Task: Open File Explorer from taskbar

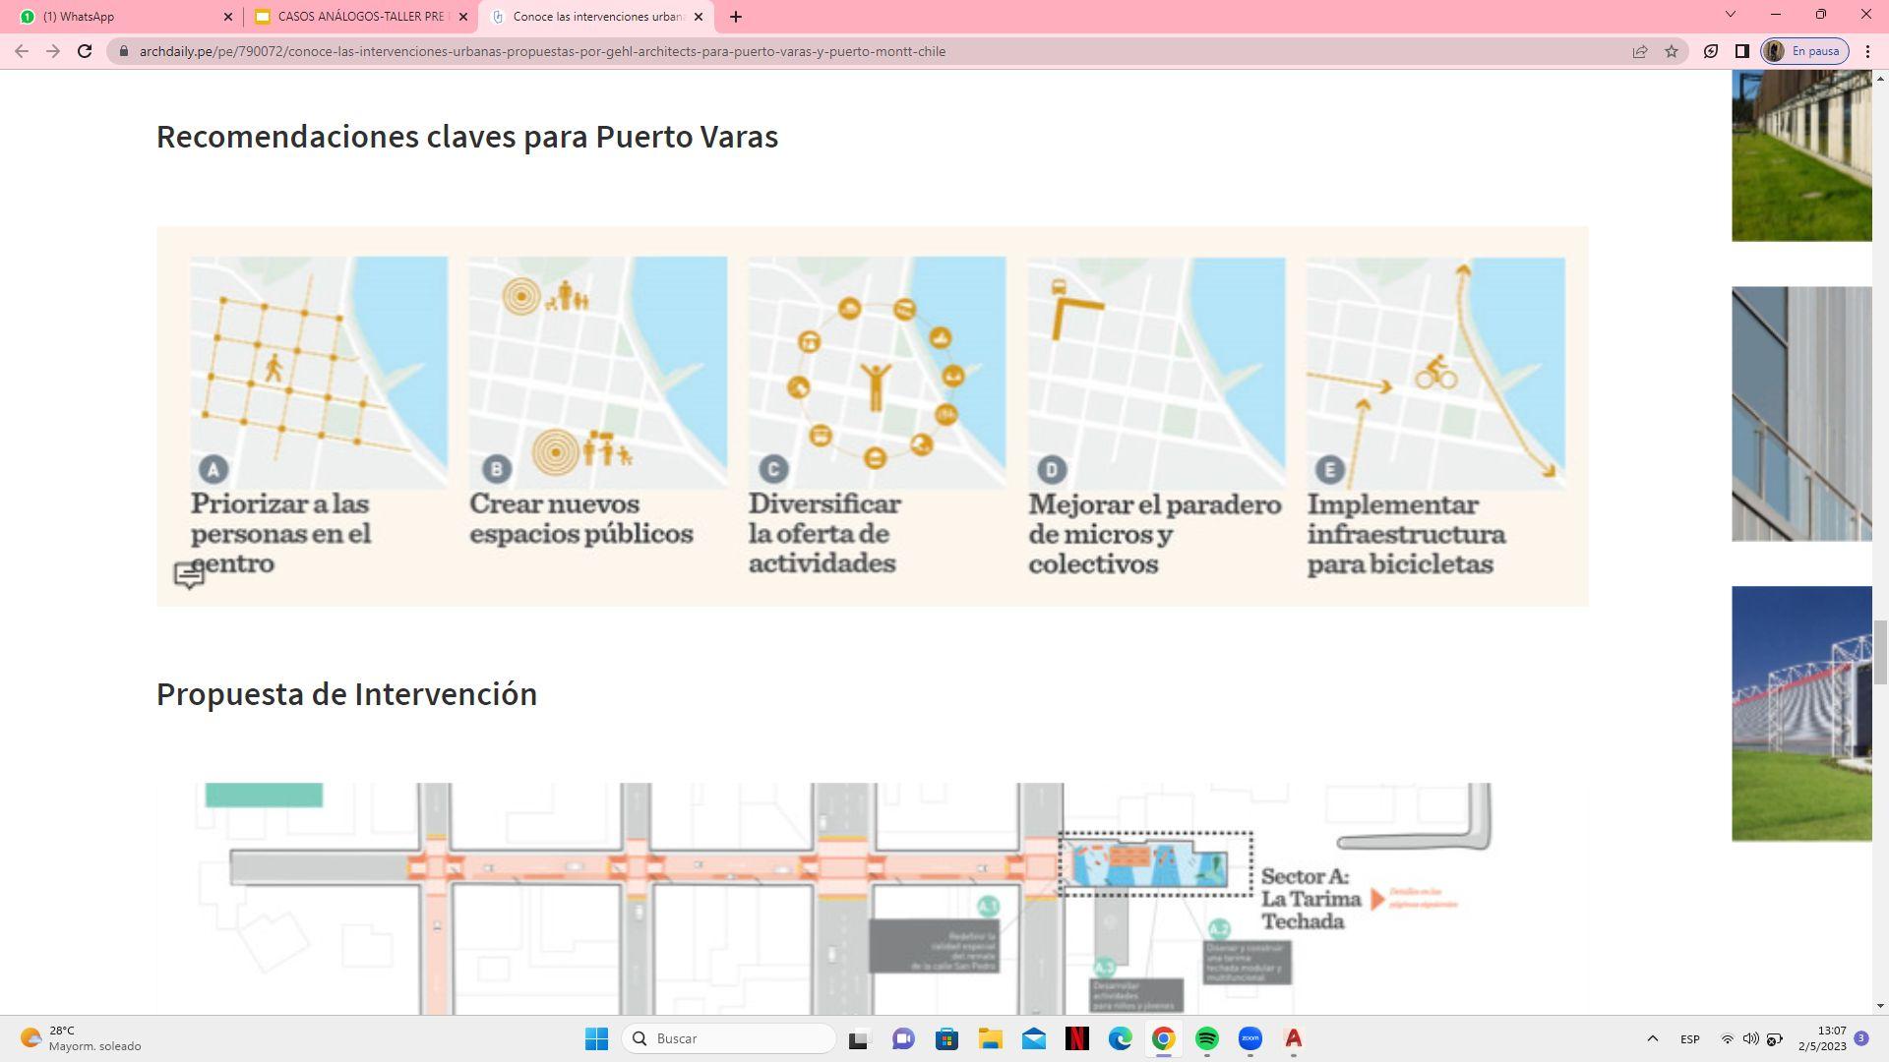Action: pyautogui.click(x=990, y=1038)
